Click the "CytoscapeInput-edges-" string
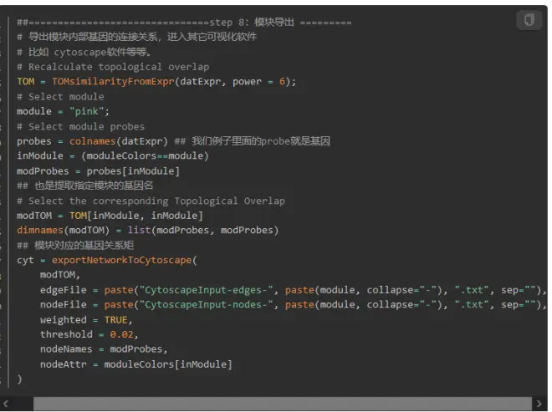552x412 pixels. pyautogui.click(x=206, y=290)
